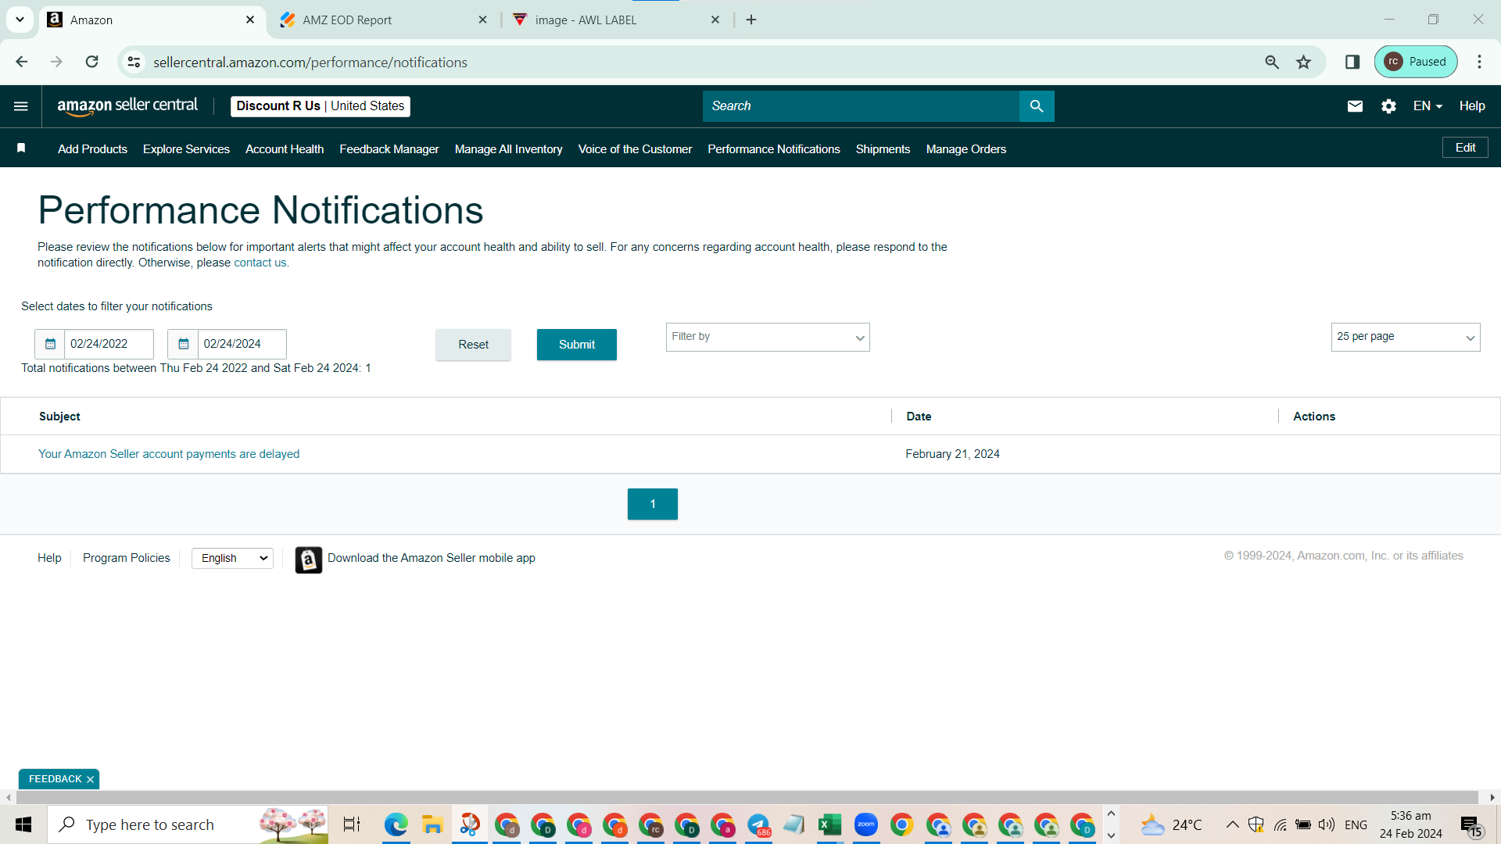Open the tab search dropdown arrow
The height and width of the screenshot is (844, 1501).
tap(20, 20)
